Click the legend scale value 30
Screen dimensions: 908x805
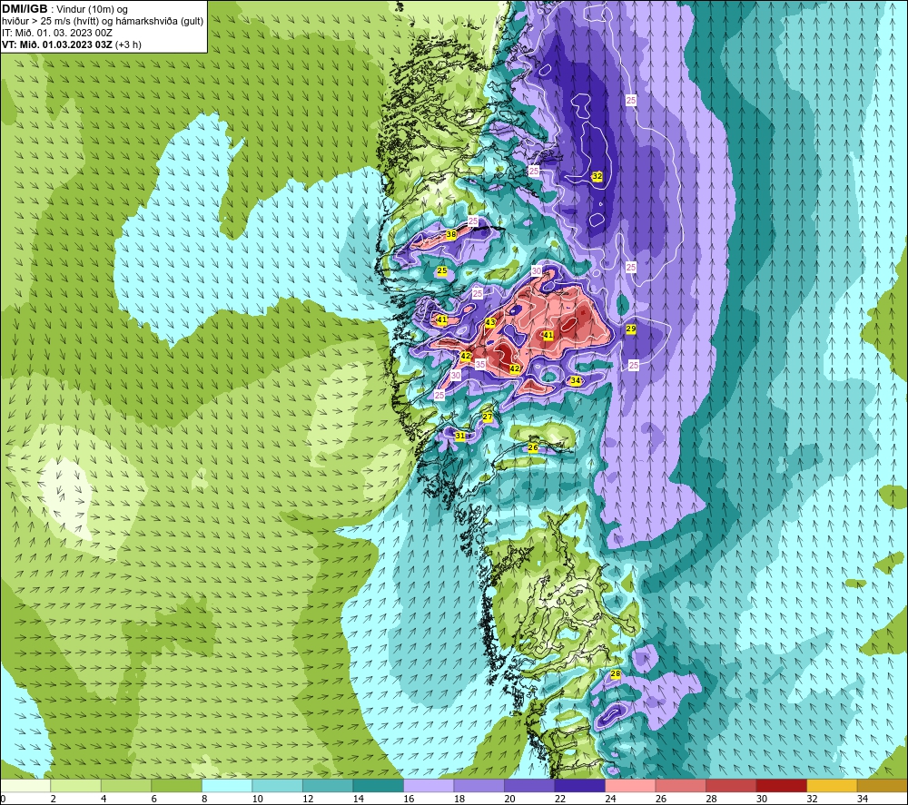click(762, 799)
